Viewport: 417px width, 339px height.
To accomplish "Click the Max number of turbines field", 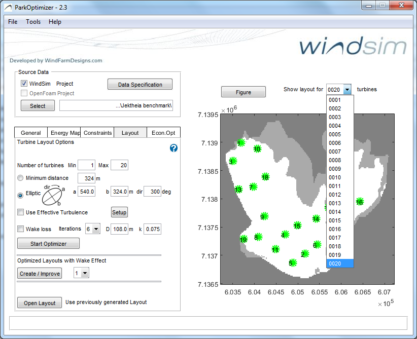I will 119,165.
